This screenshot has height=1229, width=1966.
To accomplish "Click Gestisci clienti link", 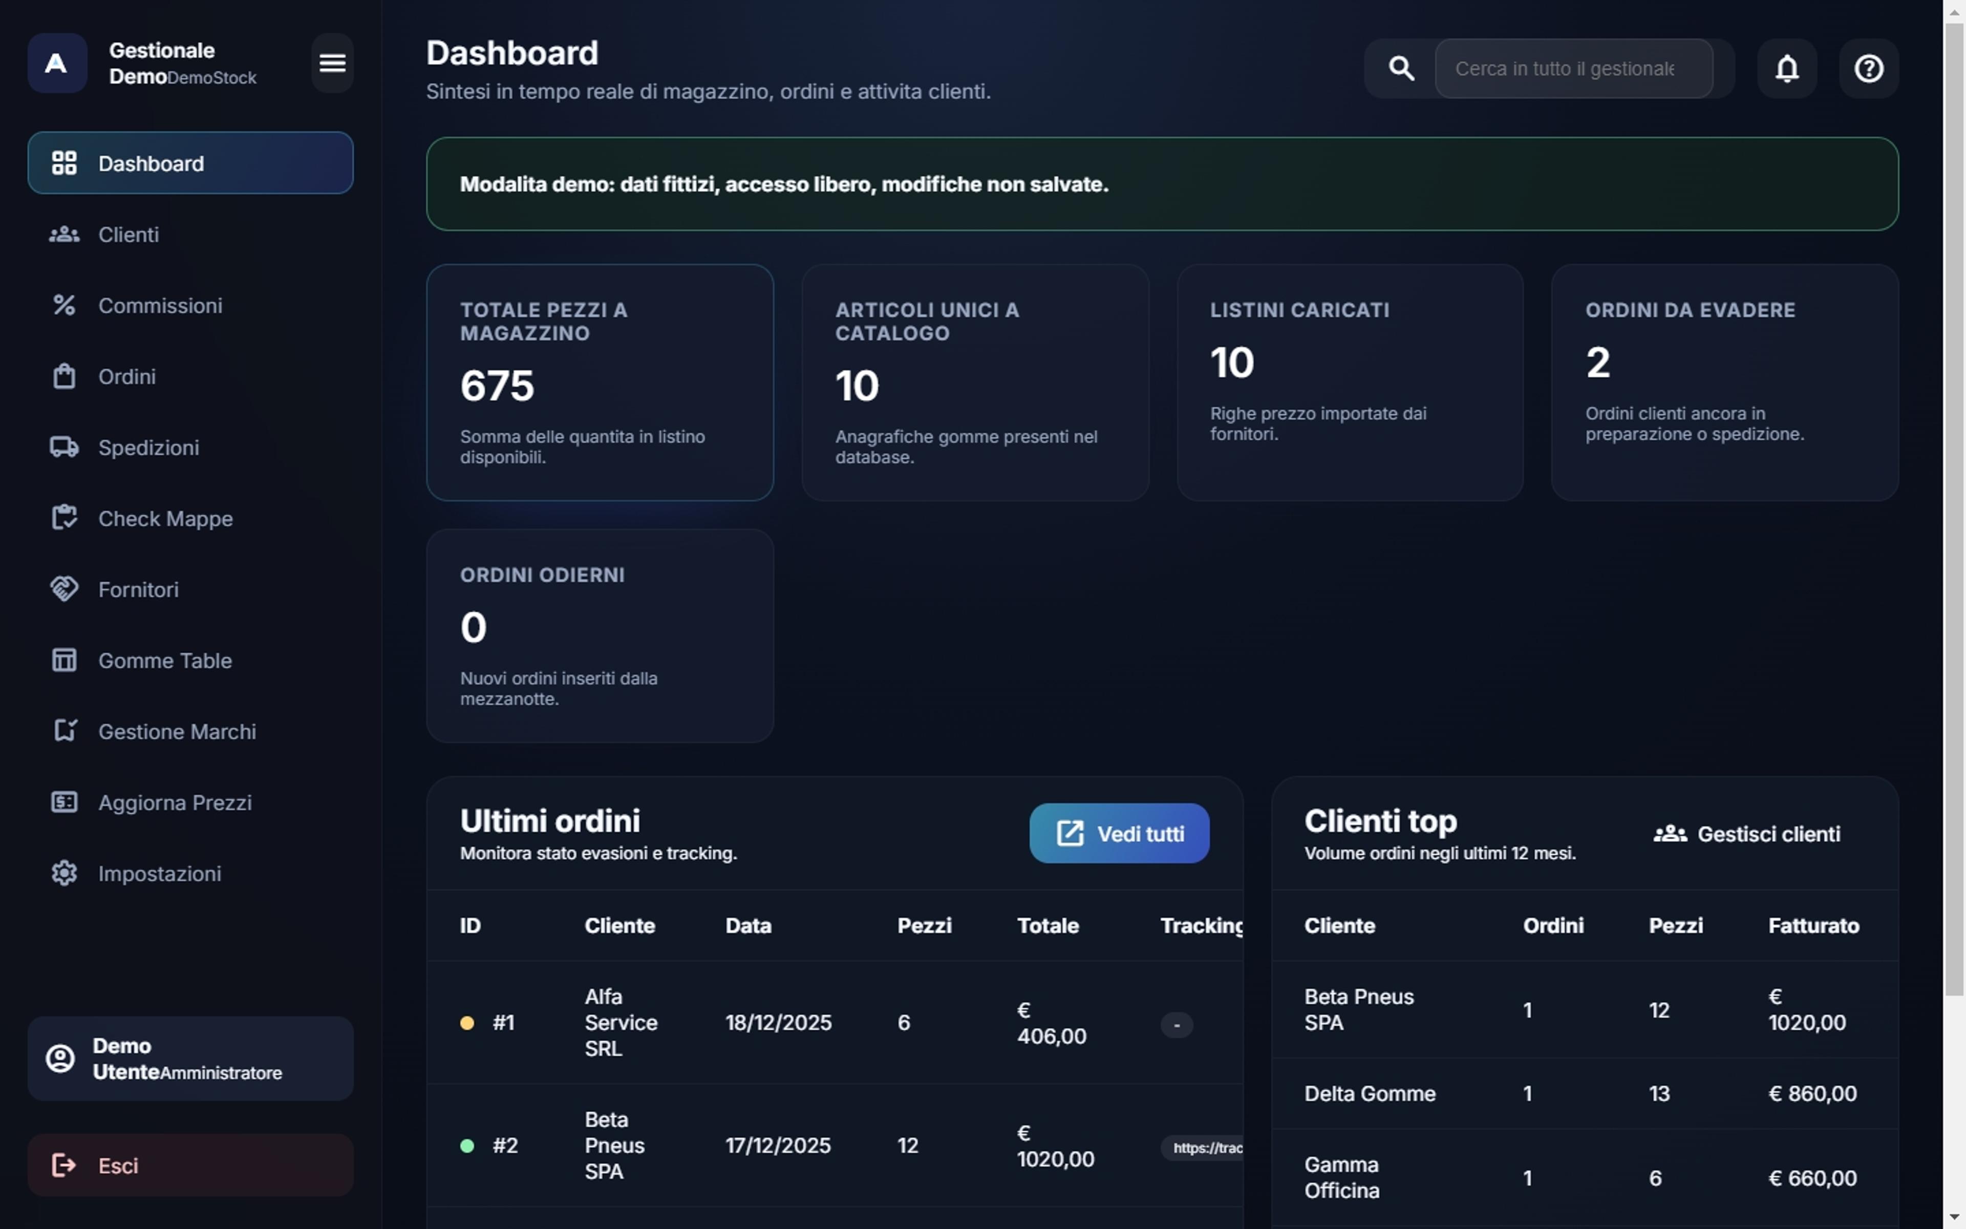I will [1747, 833].
